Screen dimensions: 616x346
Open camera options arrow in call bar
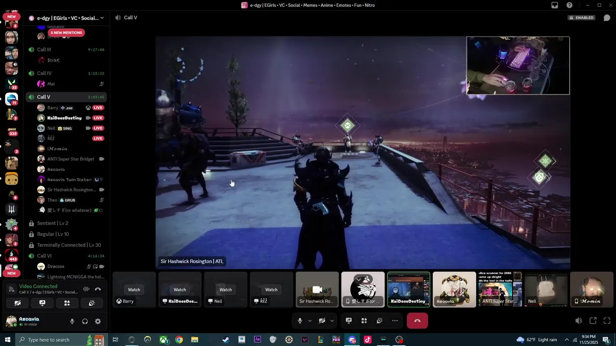332,321
